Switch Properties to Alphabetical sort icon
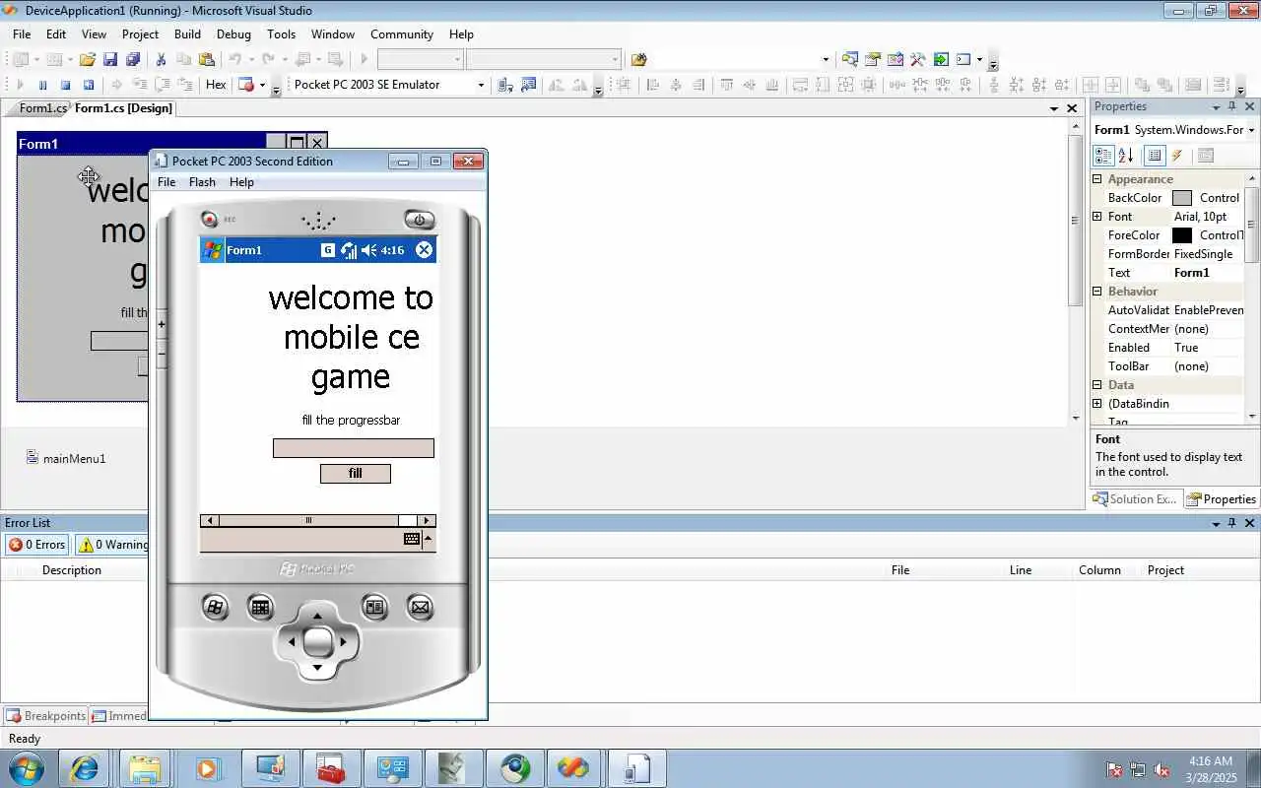 1126,156
